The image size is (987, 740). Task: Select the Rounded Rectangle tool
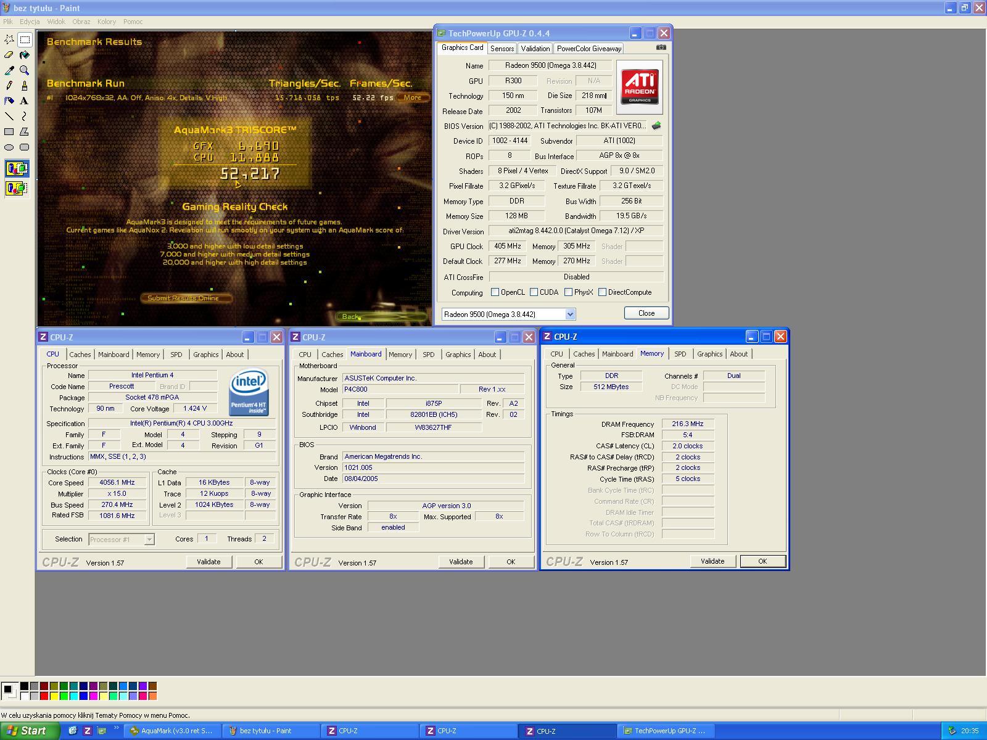point(25,147)
